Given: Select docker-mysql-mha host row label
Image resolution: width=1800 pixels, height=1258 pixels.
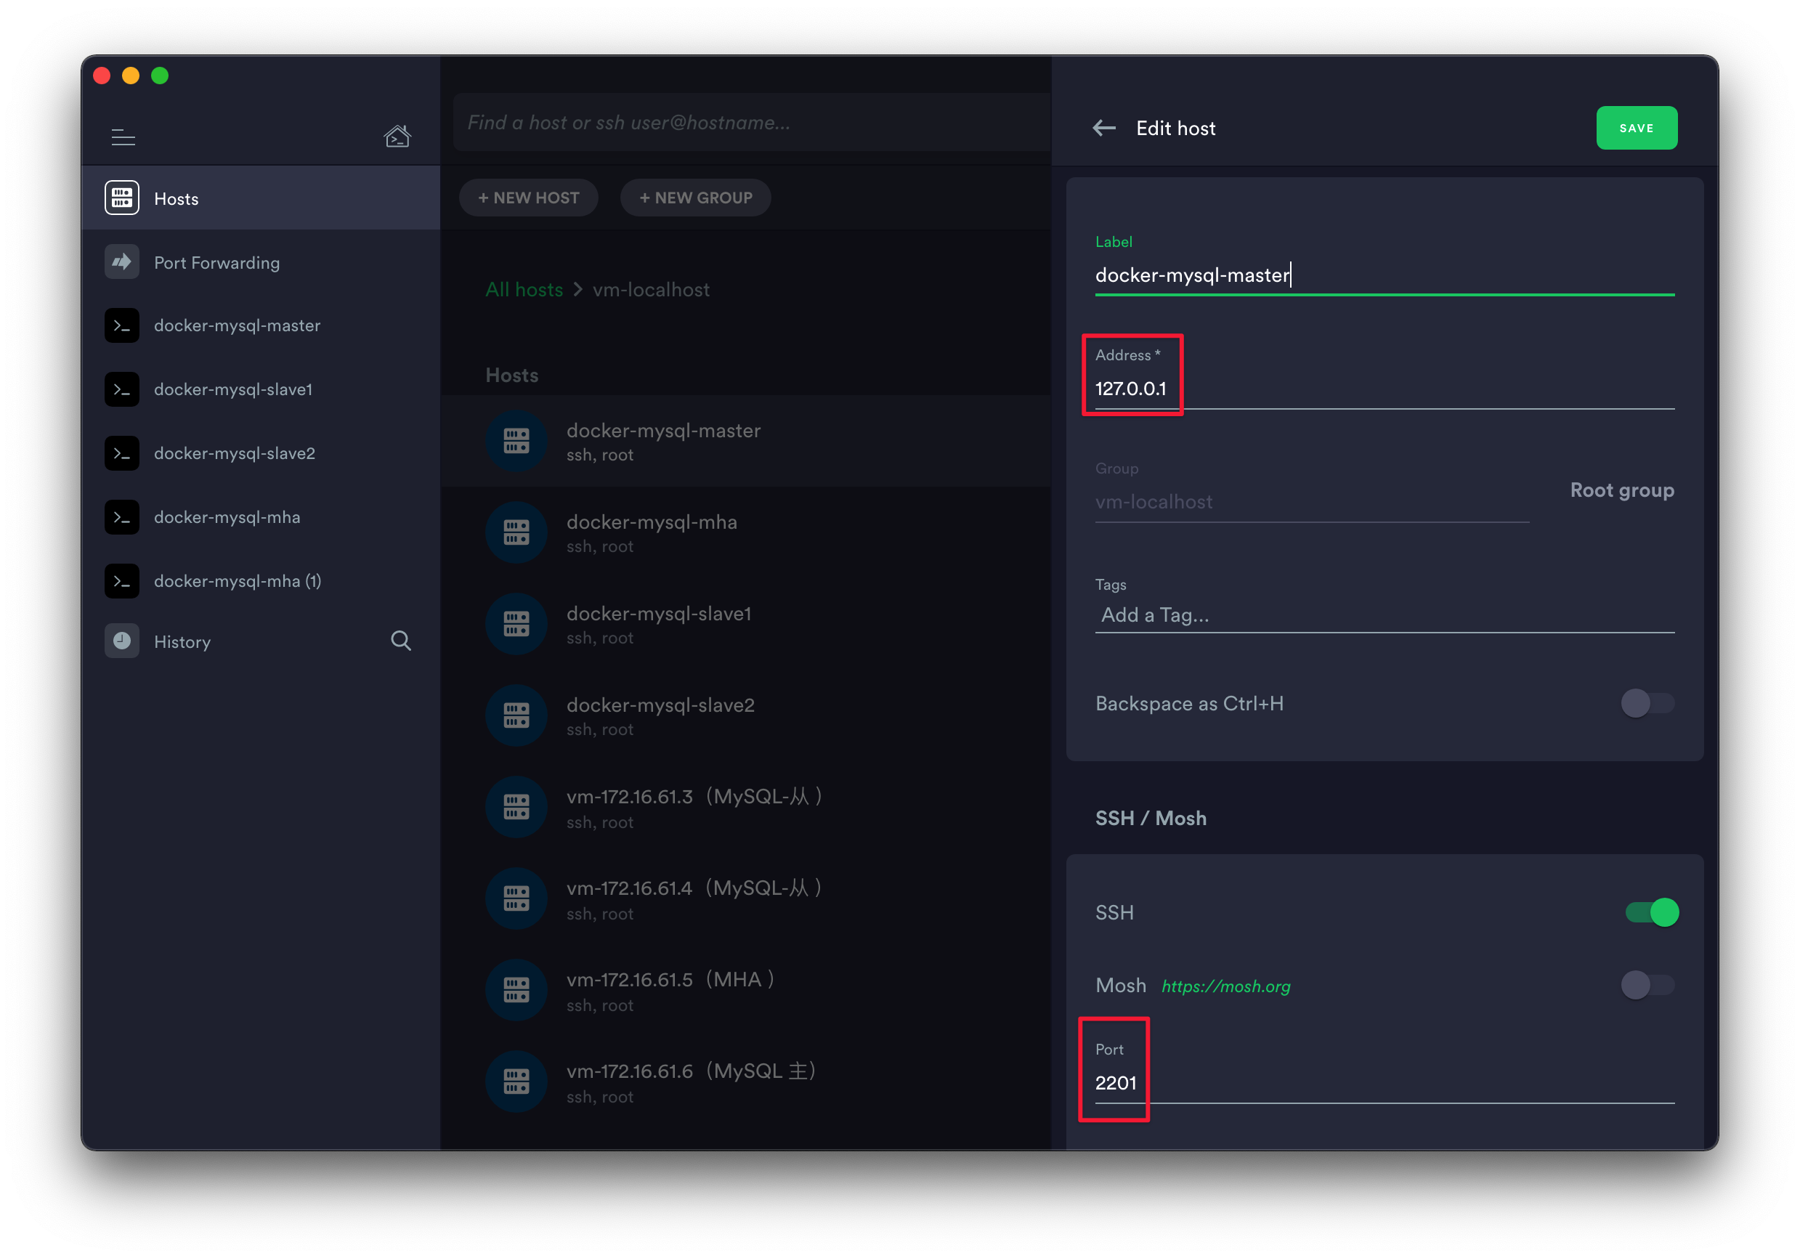Looking at the screenshot, I should coord(652,523).
